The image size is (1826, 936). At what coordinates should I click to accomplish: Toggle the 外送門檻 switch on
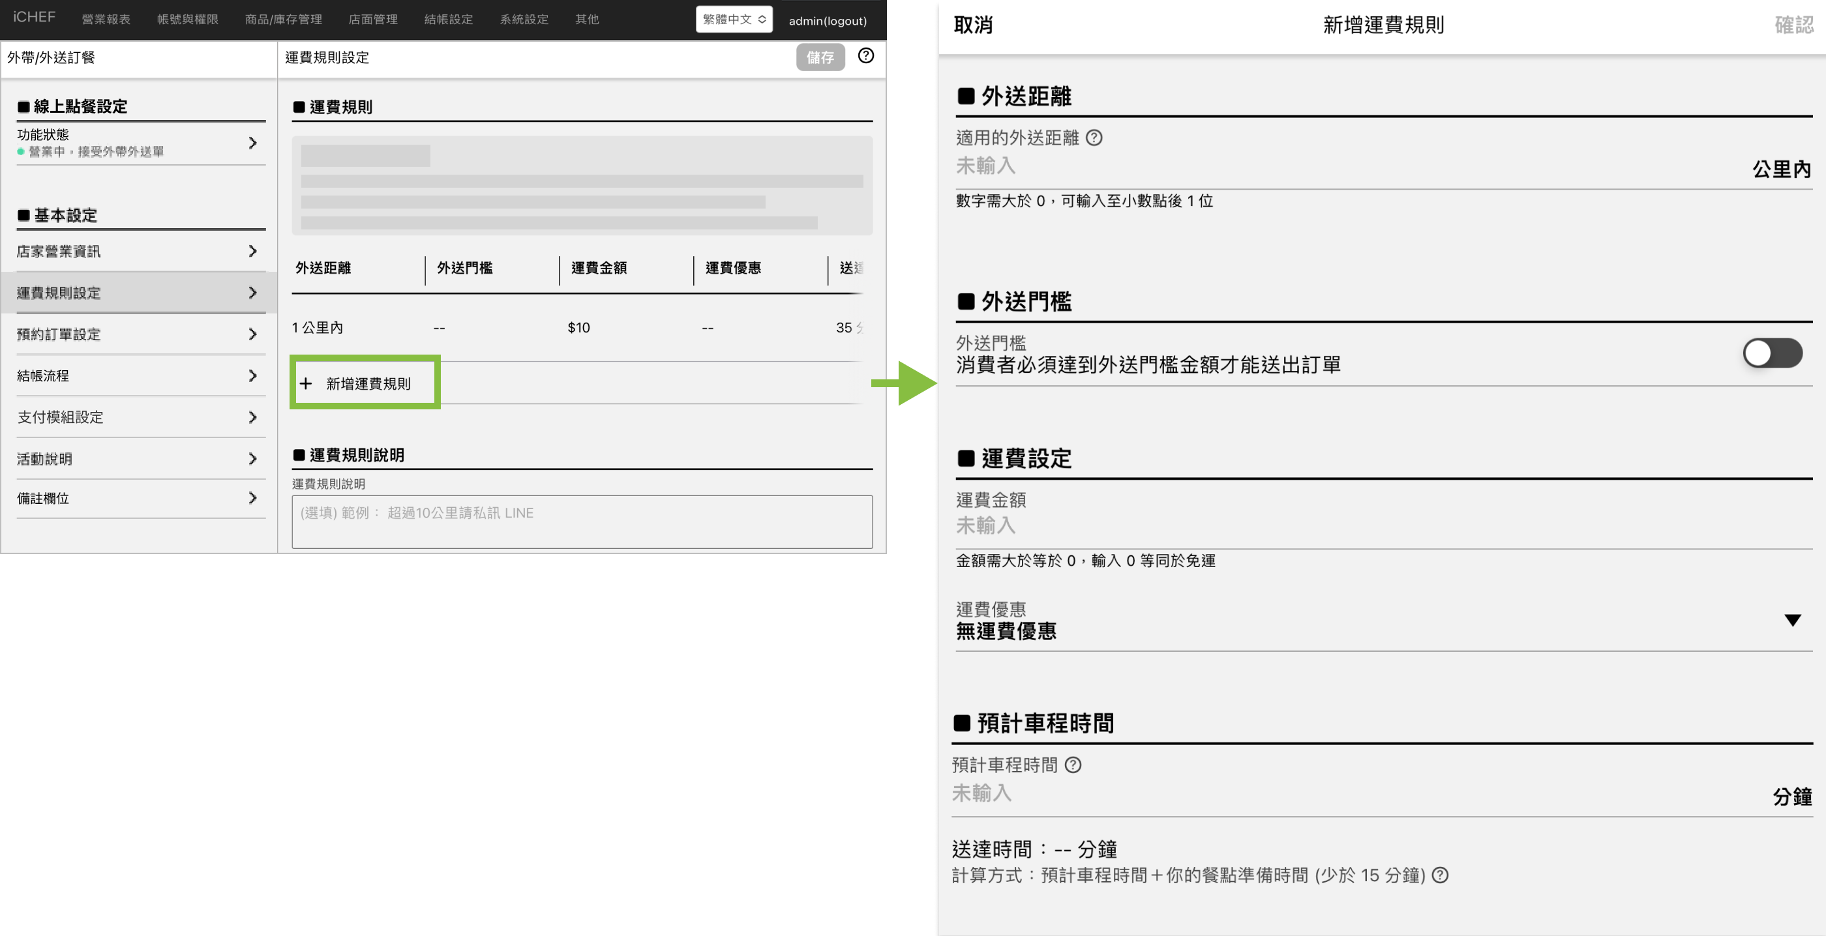[1771, 353]
